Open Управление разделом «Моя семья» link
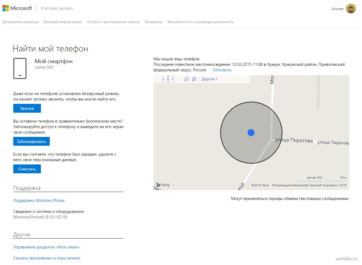Screen dimensions: 362x265 [46, 247]
